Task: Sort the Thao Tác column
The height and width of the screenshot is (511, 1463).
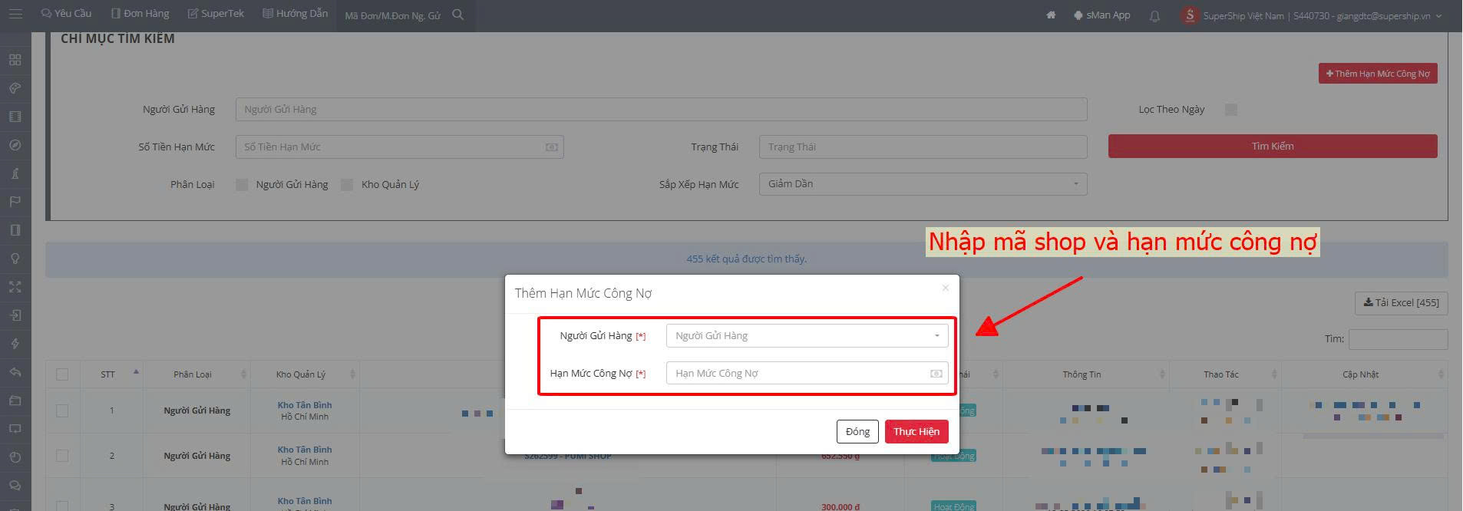Action: point(1274,374)
